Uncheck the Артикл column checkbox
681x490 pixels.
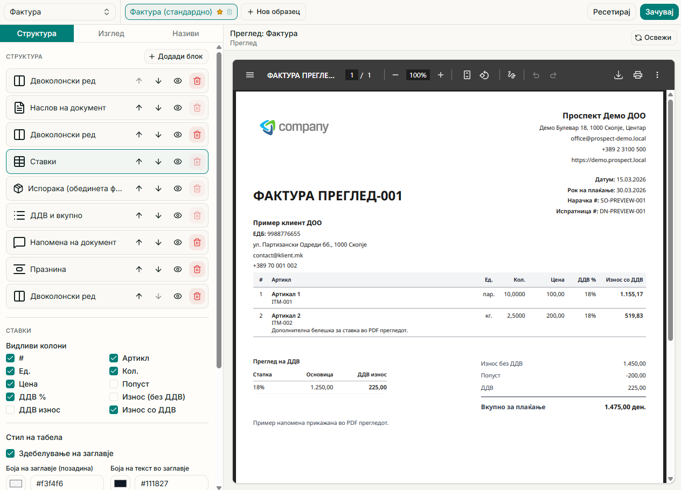click(114, 358)
